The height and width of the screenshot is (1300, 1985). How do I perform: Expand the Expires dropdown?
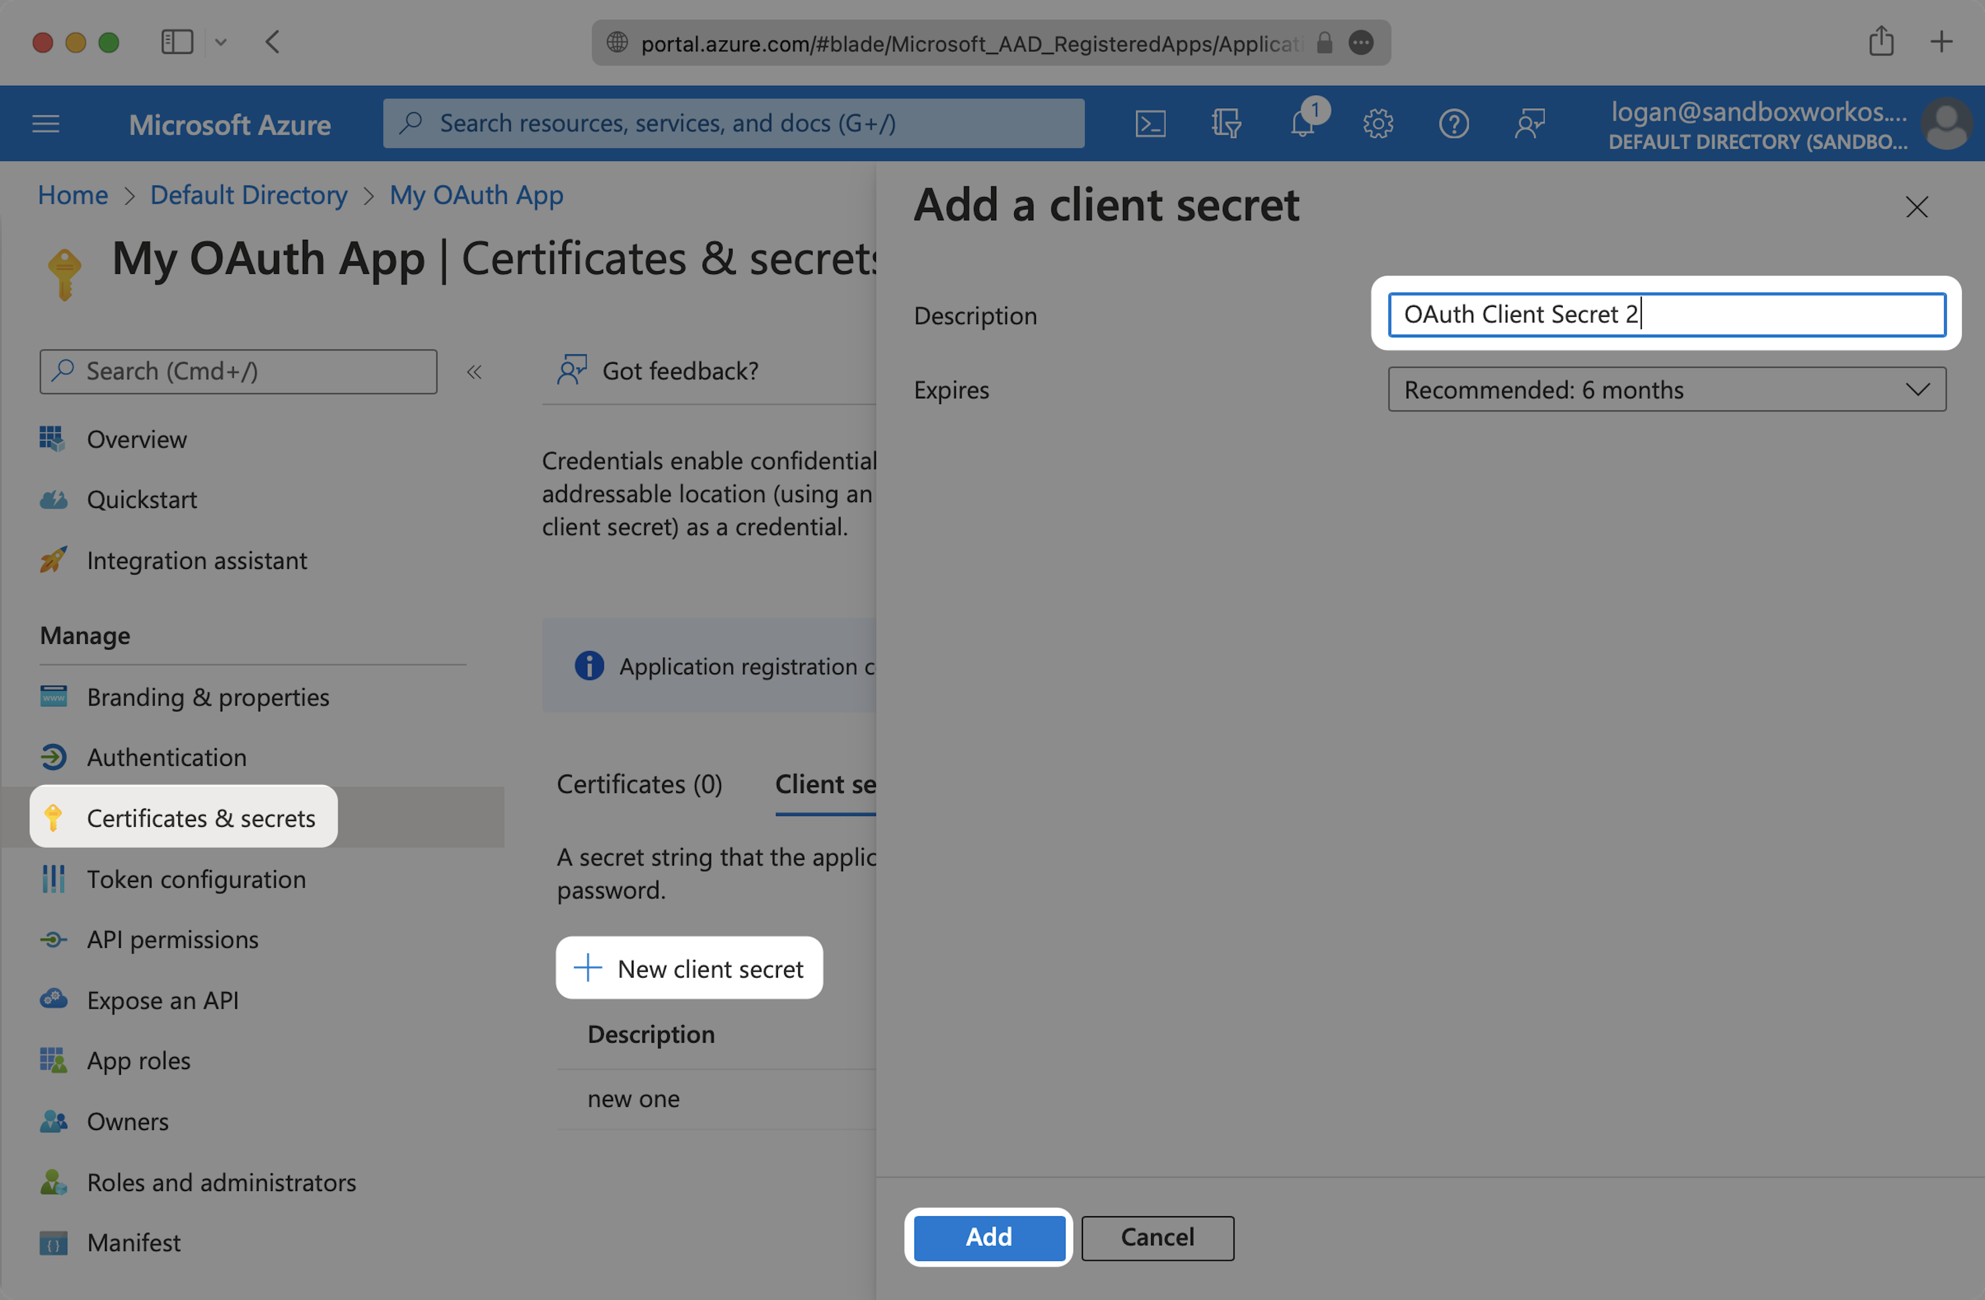(x=1666, y=390)
